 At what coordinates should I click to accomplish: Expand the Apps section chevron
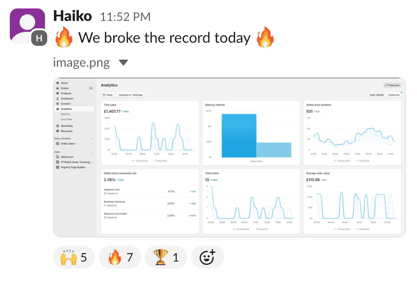[x=92, y=152]
